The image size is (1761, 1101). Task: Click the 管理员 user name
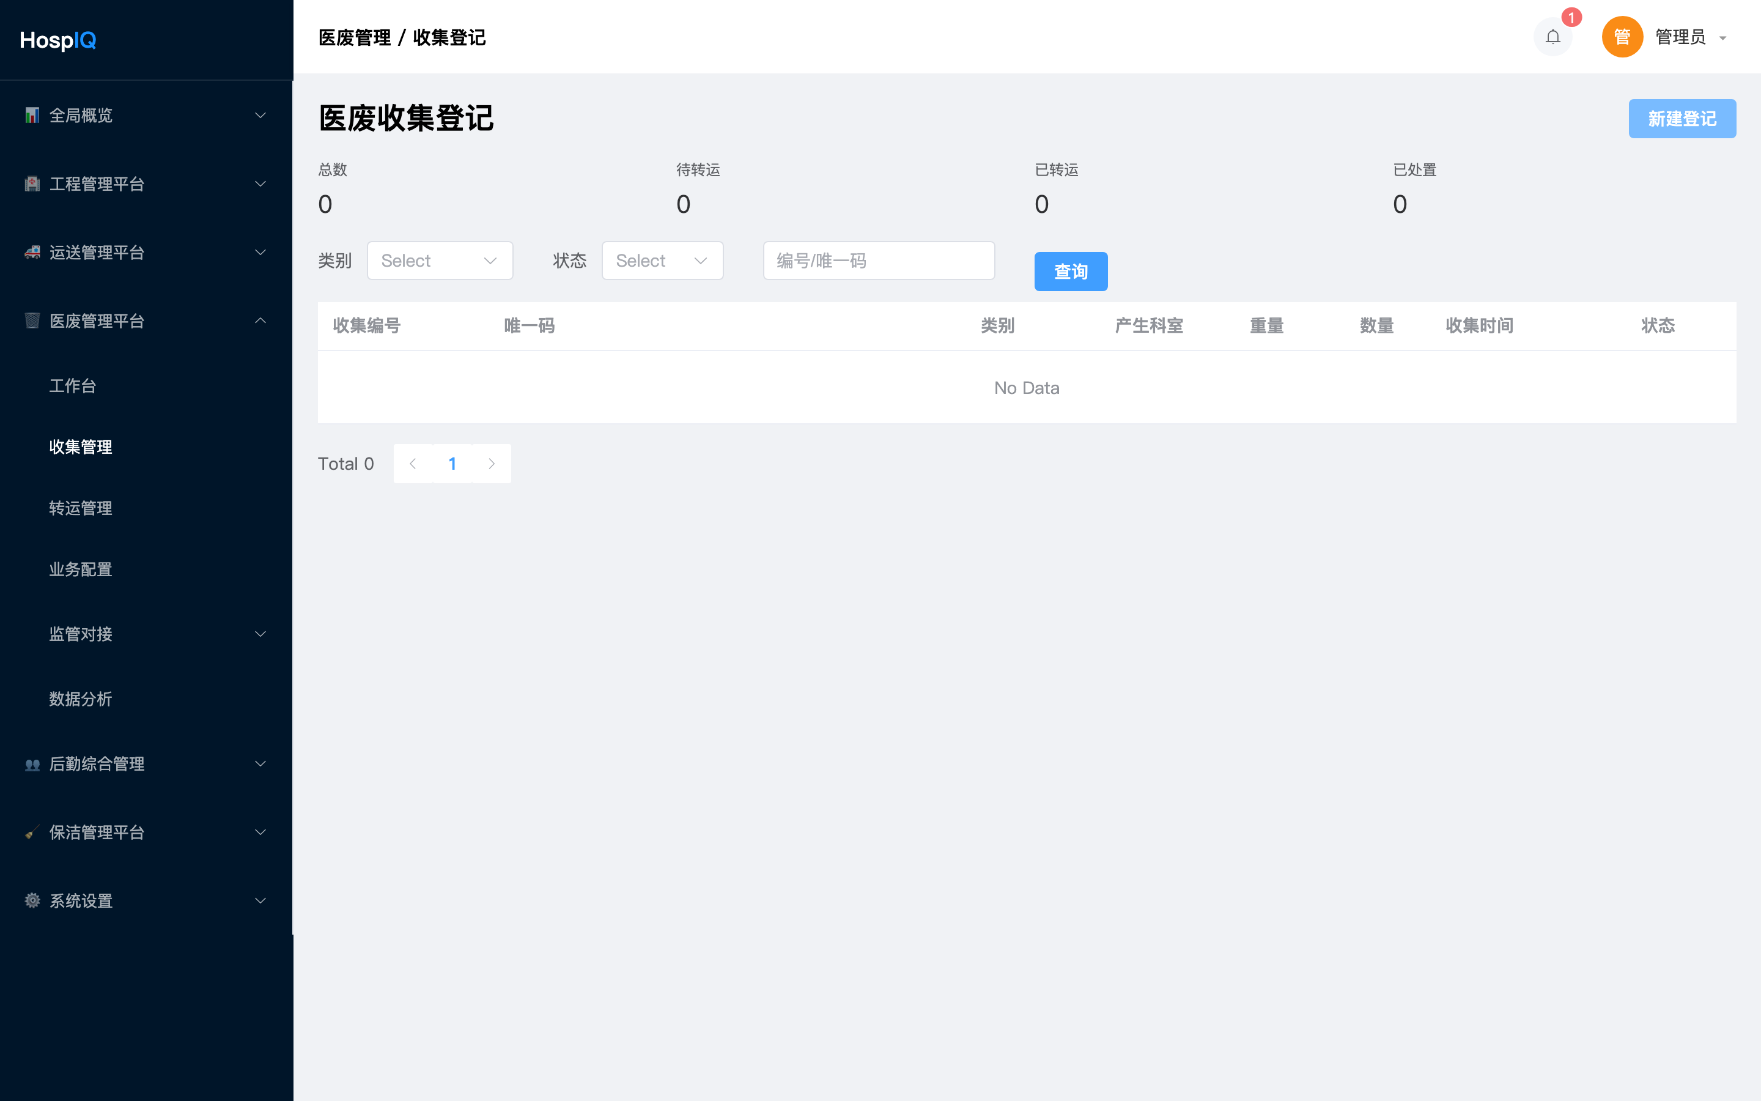point(1680,37)
